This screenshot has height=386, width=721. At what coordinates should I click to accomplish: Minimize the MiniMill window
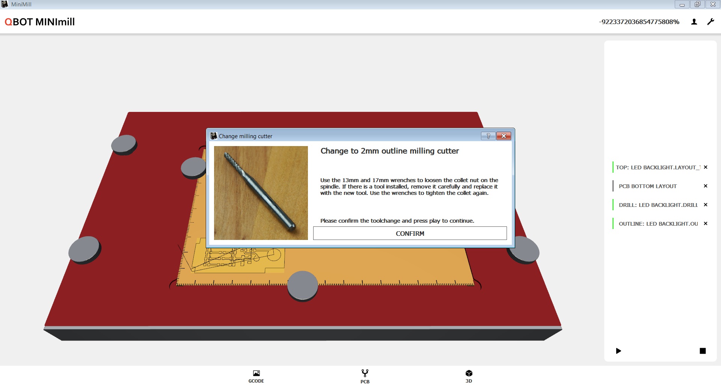(682, 5)
